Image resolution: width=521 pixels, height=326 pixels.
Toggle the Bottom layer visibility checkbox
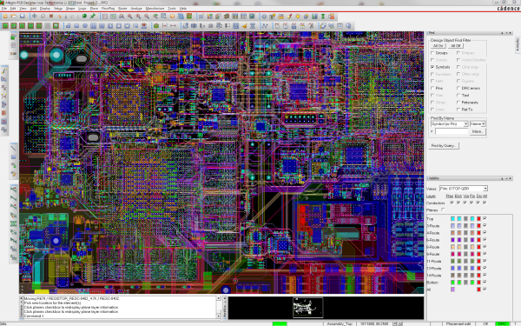click(x=485, y=282)
